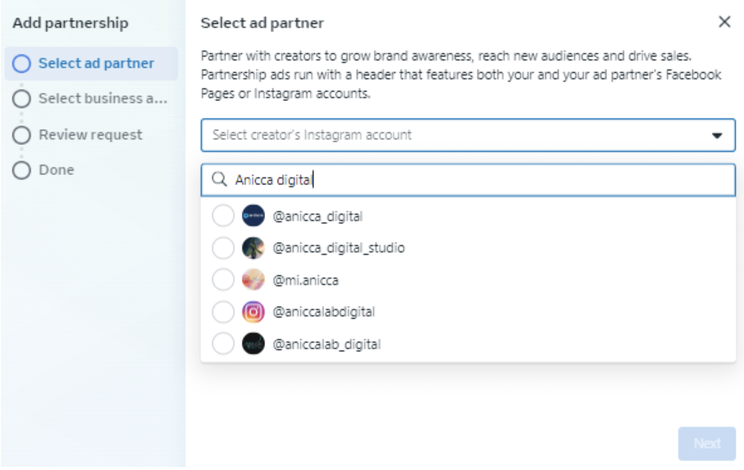
Task: Choose the @mi.anicca radio button
Action: 223,280
